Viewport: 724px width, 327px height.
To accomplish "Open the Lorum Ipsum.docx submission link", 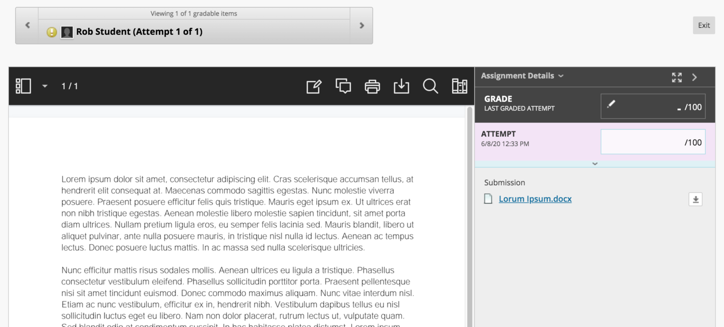I will (x=535, y=199).
